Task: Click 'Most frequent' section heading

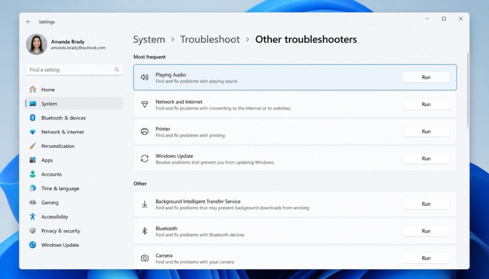Action: [x=149, y=57]
